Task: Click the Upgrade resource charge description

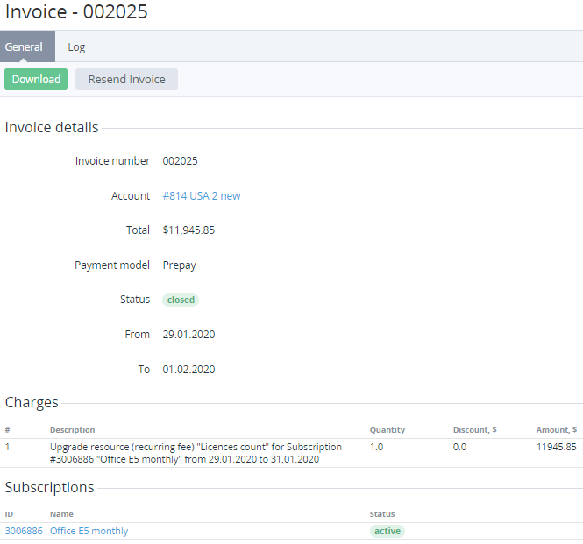Action: point(196,453)
